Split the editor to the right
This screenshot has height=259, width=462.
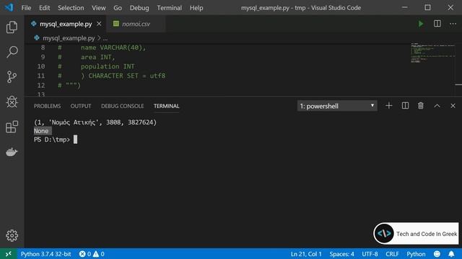[x=437, y=24]
